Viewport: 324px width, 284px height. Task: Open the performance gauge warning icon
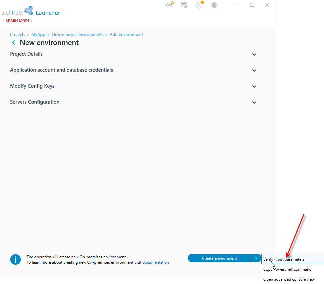click(x=170, y=4)
